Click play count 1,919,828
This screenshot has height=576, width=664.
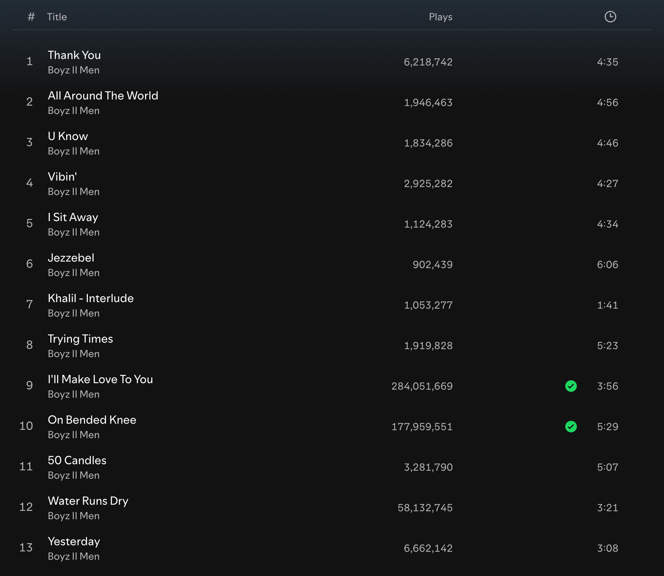(428, 346)
